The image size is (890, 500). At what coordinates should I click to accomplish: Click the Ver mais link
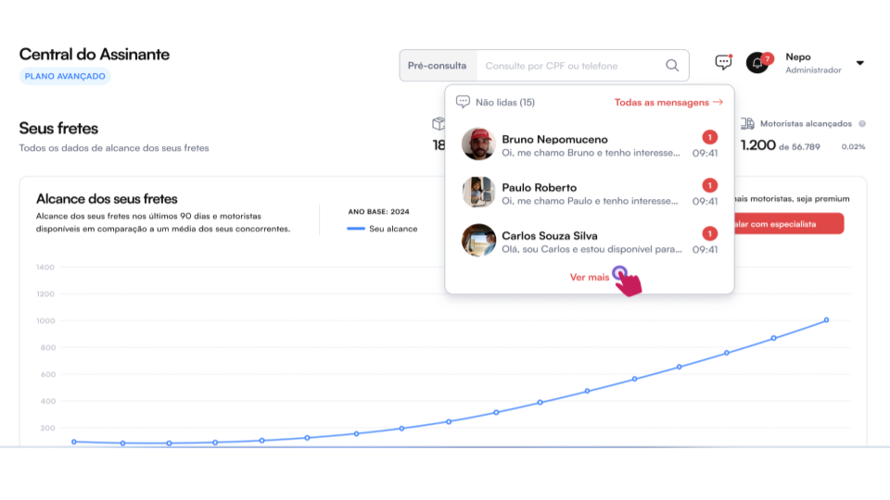pyautogui.click(x=590, y=277)
